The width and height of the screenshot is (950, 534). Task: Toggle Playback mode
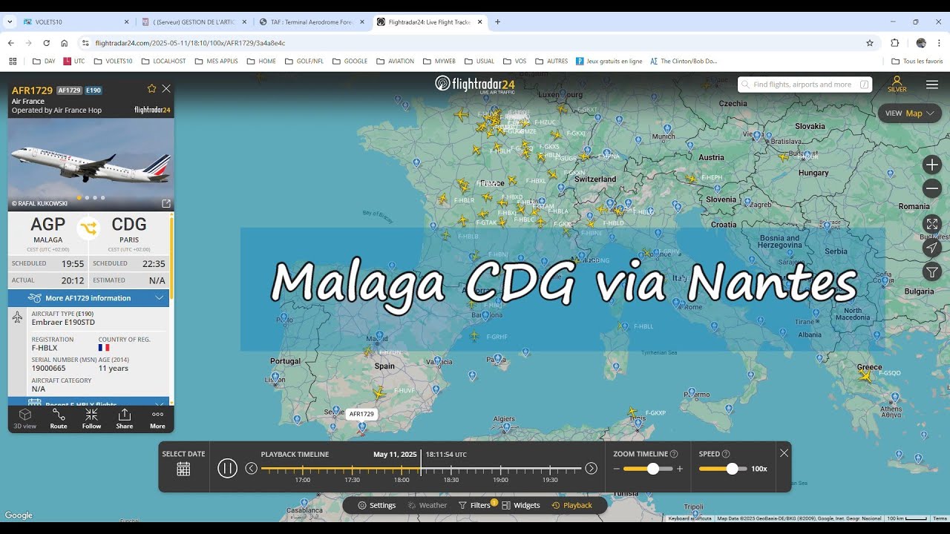[x=572, y=505]
